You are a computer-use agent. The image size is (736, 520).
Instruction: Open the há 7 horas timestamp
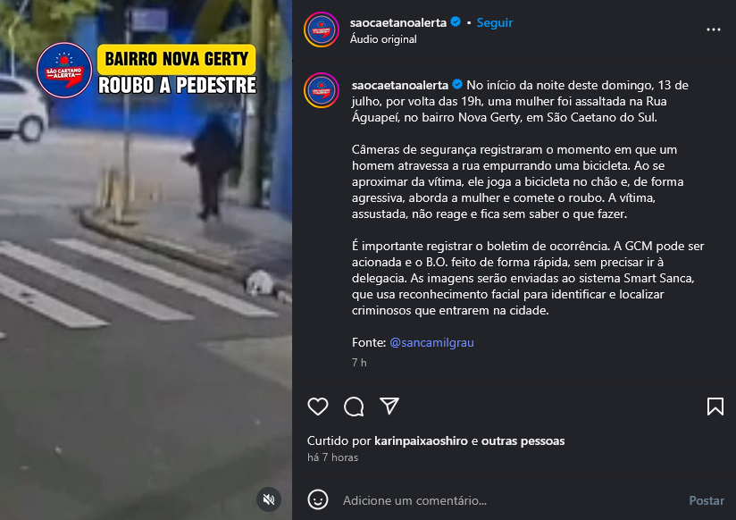(x=333, y=457)
